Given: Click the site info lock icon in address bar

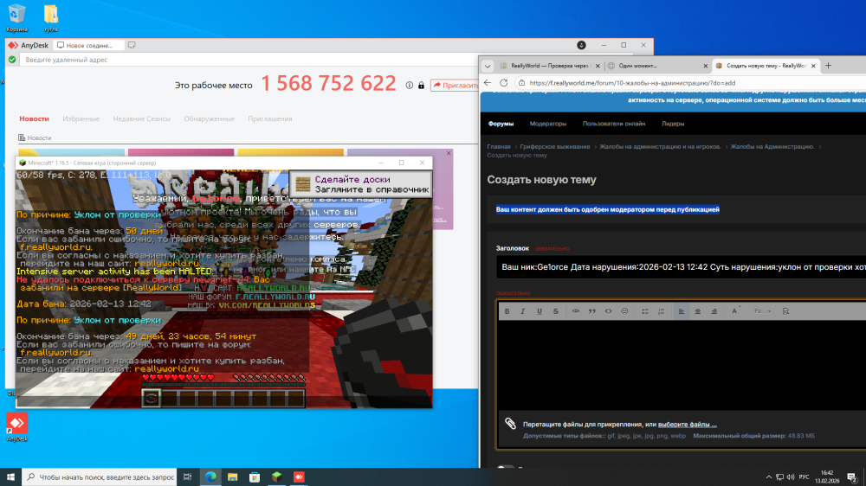Looking at the screenshot, I should (521, 83).
